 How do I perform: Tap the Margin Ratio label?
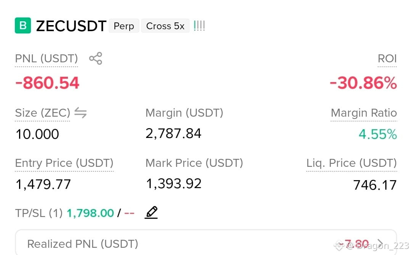point(364,113)
